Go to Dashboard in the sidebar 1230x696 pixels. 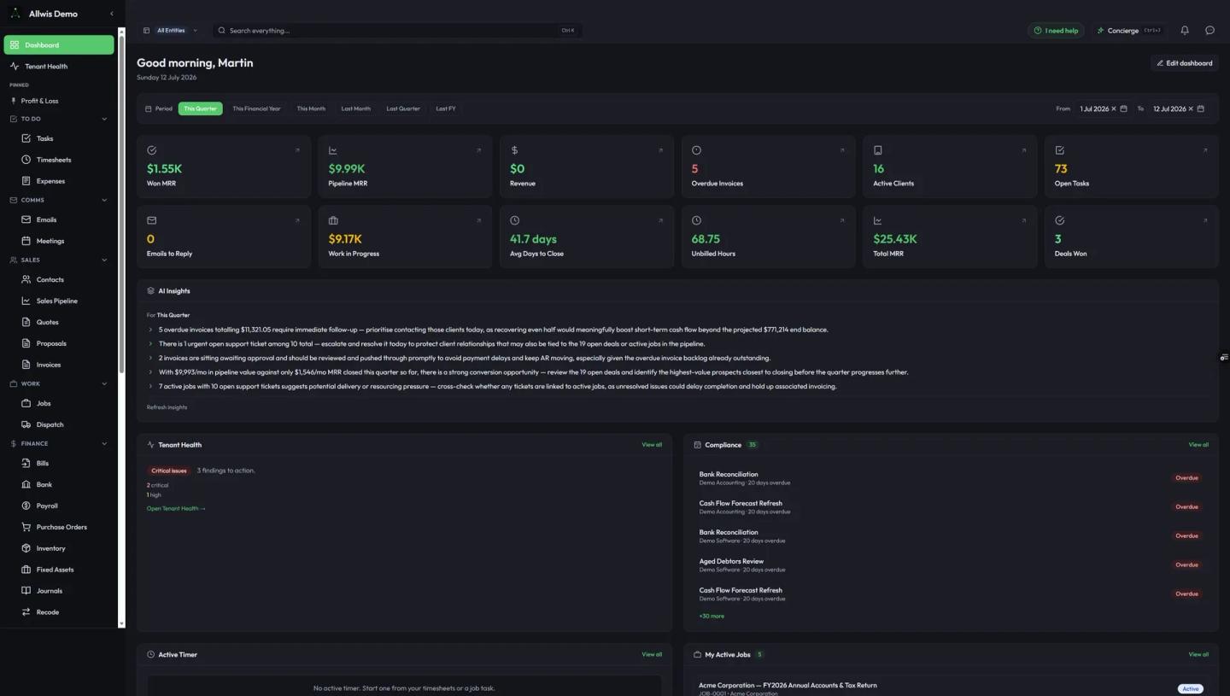[x=59, y=44]
